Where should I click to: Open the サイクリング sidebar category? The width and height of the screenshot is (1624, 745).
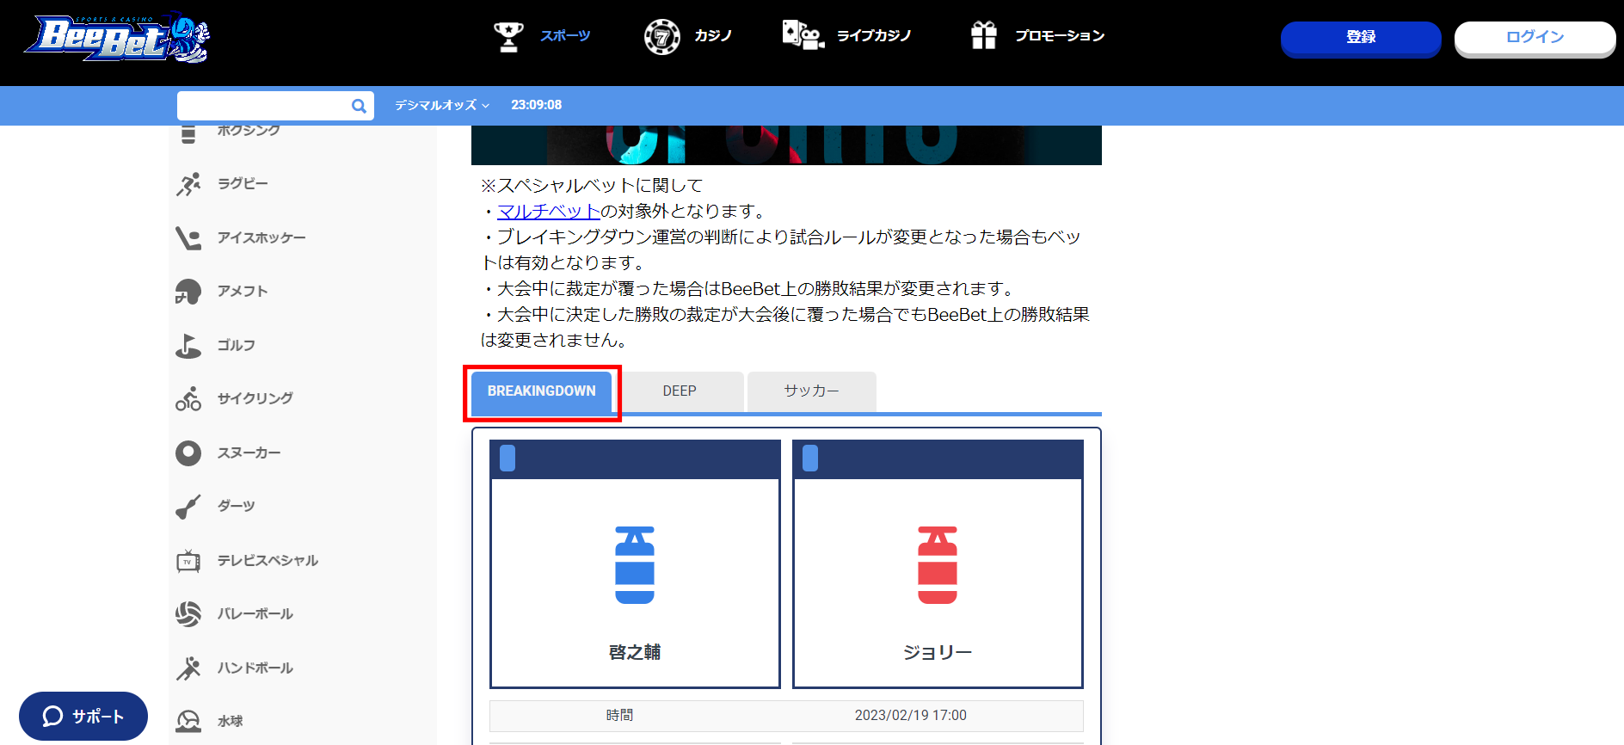pos(255,398)
